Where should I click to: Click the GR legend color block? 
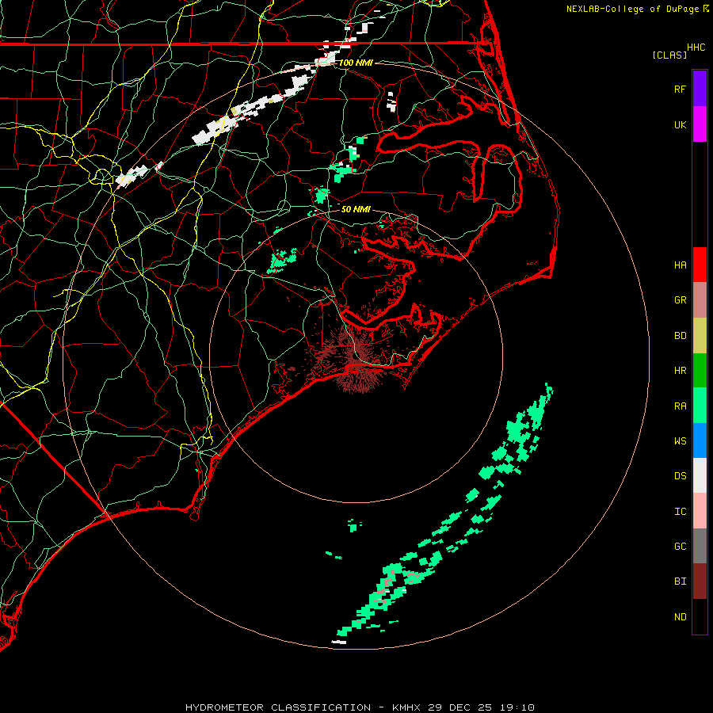(x=700, y=300)
